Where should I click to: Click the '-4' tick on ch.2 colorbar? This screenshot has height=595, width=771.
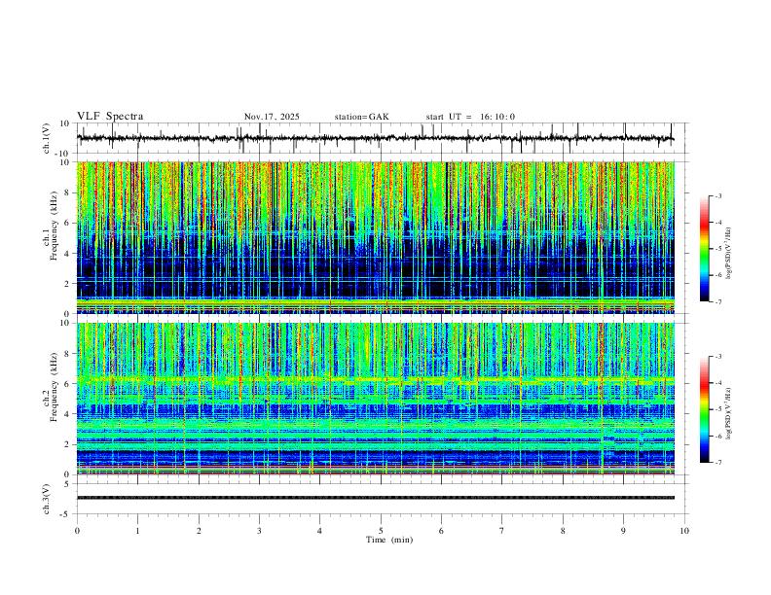(x=717, y=383)
